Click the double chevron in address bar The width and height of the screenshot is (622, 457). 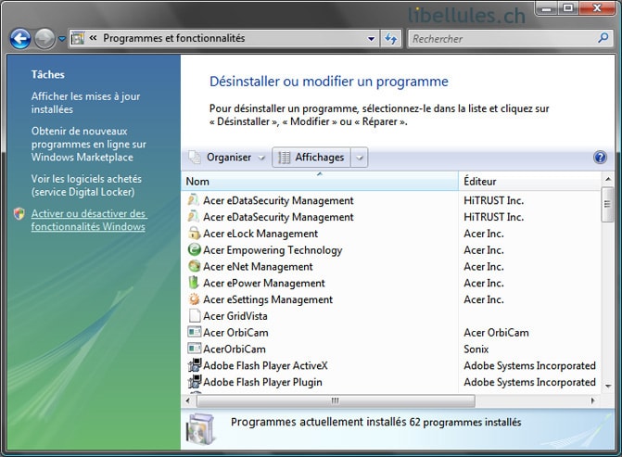click(94, 38)
